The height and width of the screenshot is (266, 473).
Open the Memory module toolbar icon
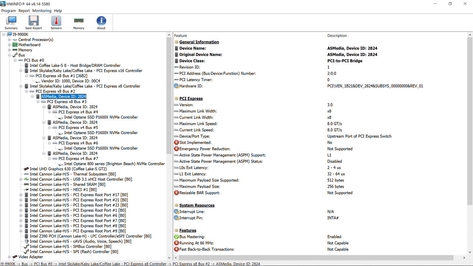(79, 23)
